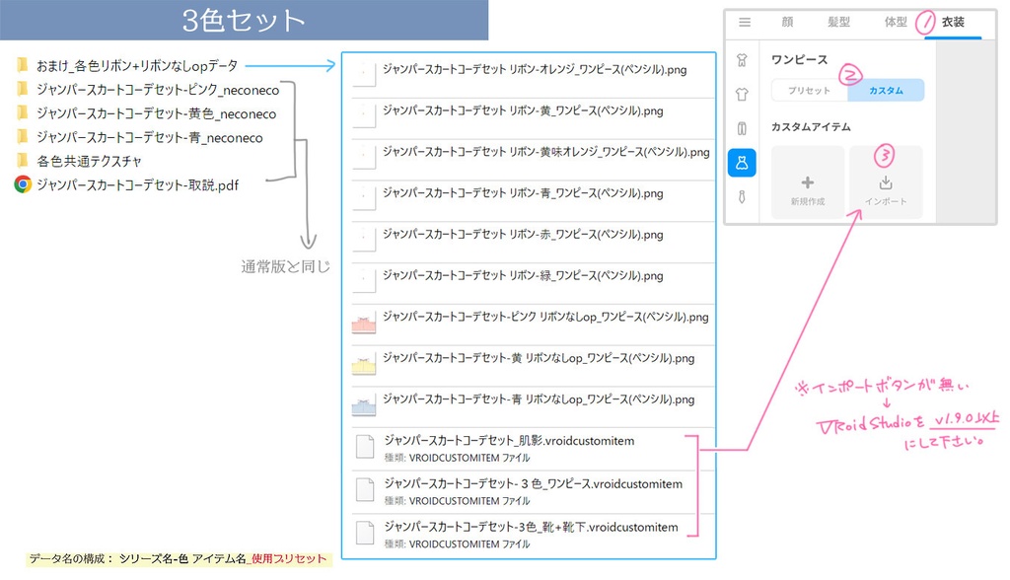
Task: Select the 衣装 tab
Action: coord(953,22)
